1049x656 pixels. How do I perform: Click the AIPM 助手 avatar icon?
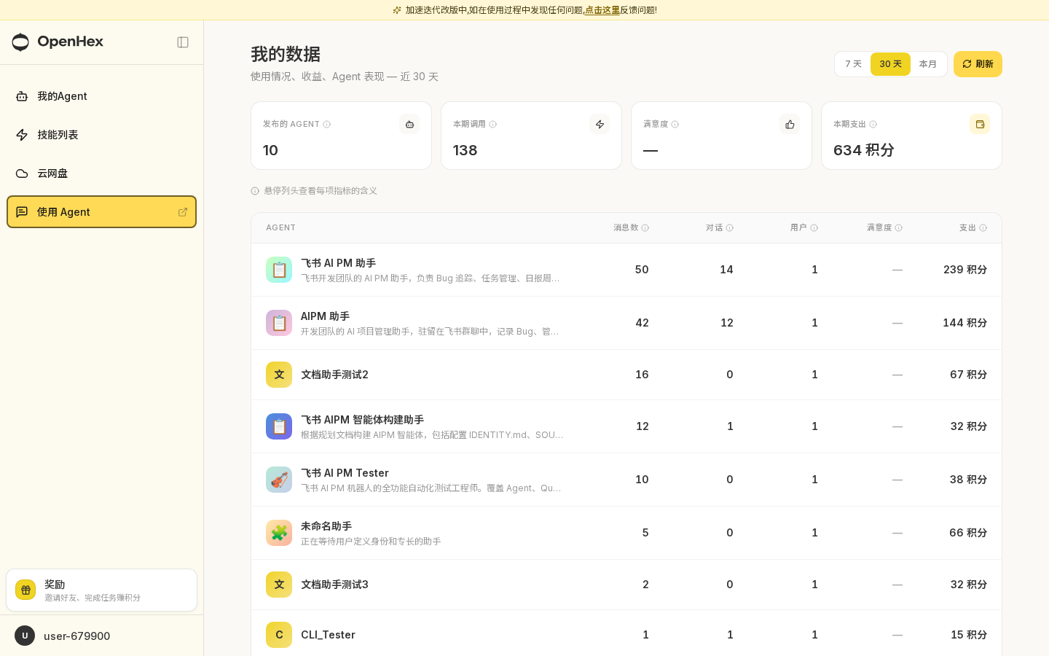[279, 323]
